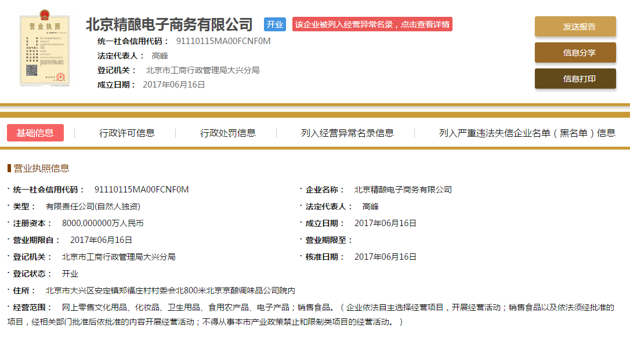The image size is (630, 338).
Task: Click the 核准日期 value 2017年06月16日
Action: [385, 257]
